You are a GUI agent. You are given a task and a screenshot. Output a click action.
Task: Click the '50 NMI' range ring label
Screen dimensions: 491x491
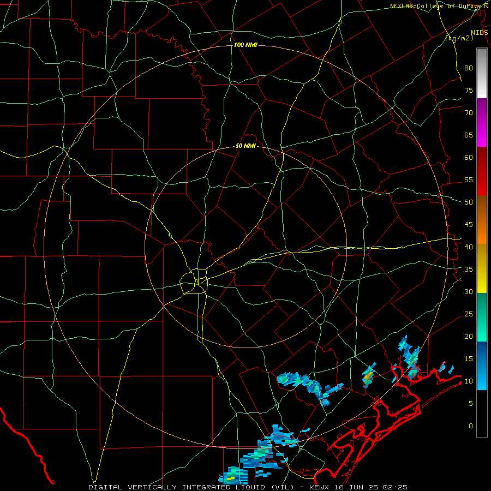(x=245, y=146)
